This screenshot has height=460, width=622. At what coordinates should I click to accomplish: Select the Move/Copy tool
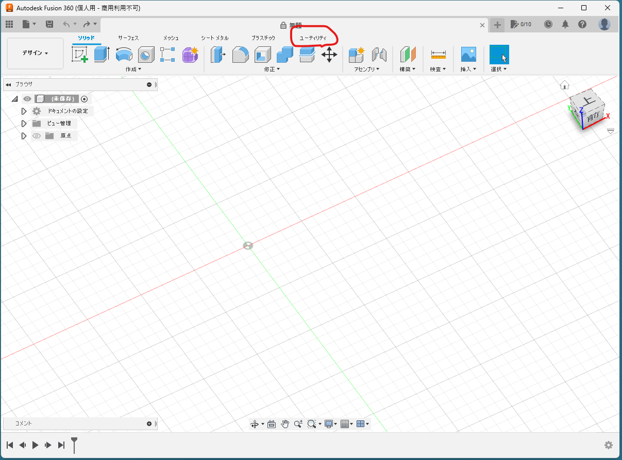click(x=329, y=54)
